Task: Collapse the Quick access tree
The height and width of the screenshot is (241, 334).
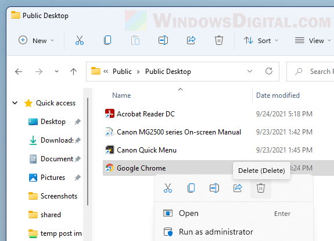Action: (x=15, y=103)
